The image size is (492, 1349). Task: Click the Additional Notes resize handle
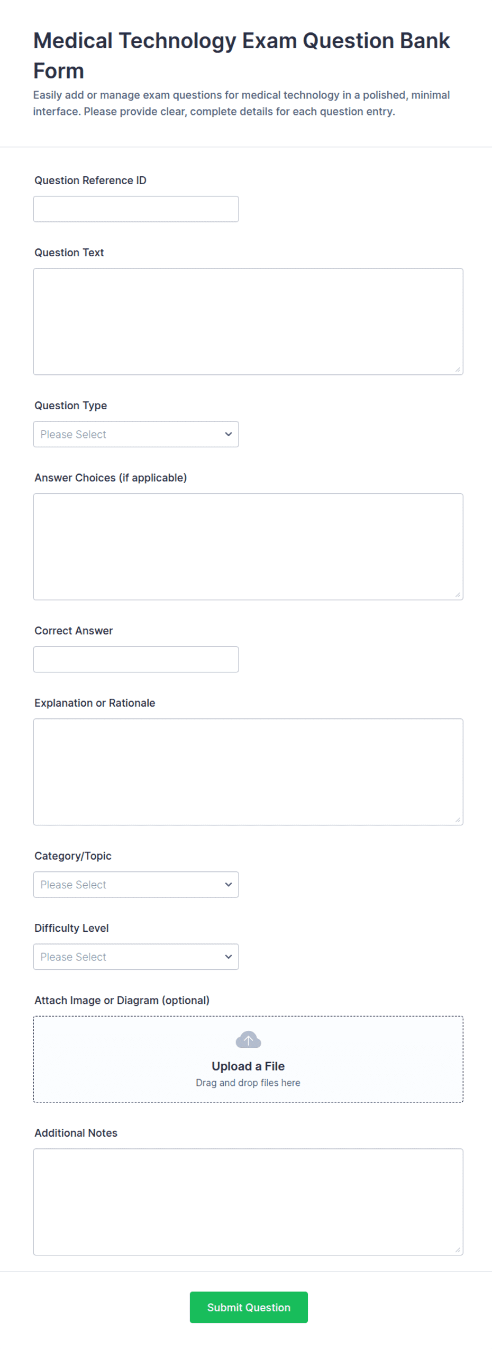click(458, 1249)
